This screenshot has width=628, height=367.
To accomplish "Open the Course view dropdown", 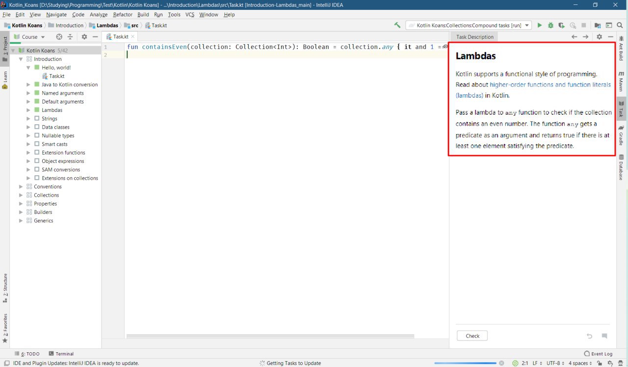I will tap(29, 37).
